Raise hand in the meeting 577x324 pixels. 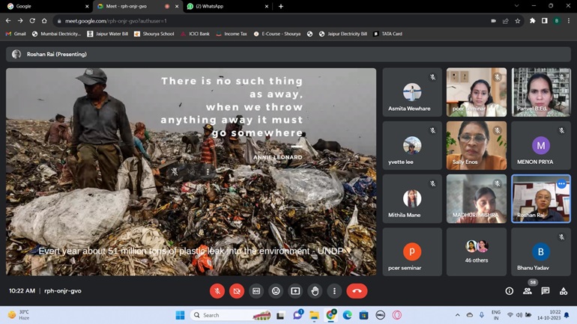coord(315,291)
